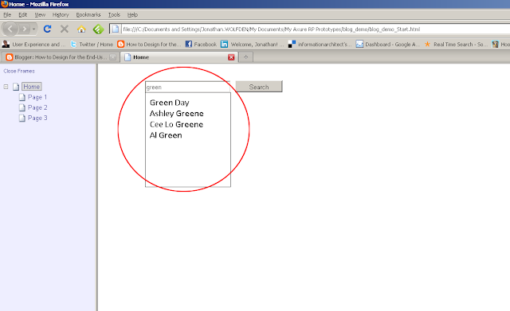510x311 pixels.
Task: Choose Cee Lo Greene suggestion
Action: (176, 124)
